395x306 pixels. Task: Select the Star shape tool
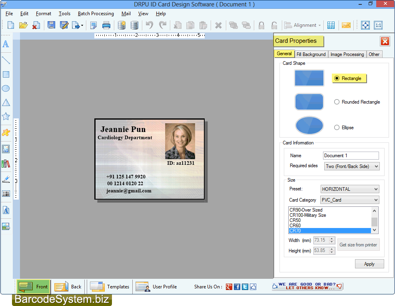coord(6,116)
